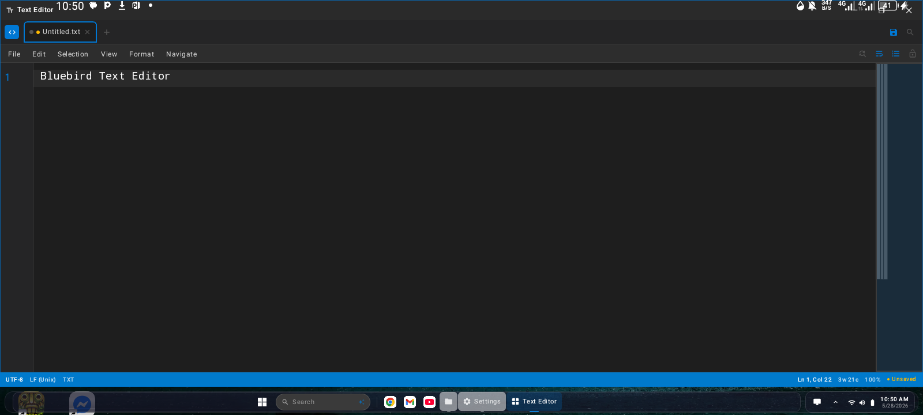923x415 pixels.
Task: Open the game icon on the taskbar far left
Action: 32,403
